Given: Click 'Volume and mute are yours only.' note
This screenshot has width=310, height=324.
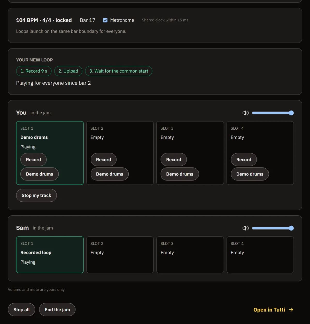Looking at the screenshot, I should pos(37,289).
